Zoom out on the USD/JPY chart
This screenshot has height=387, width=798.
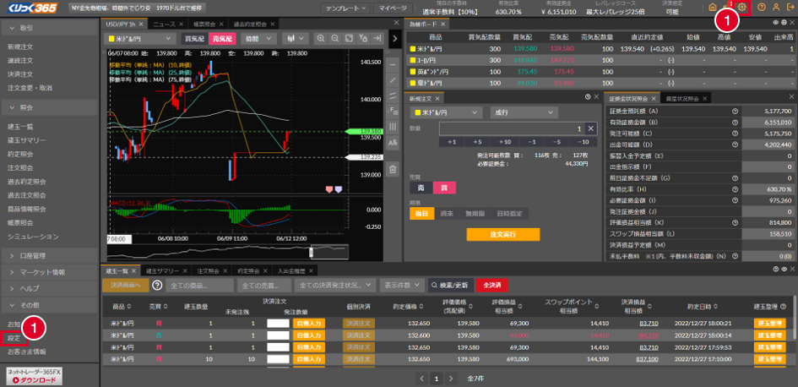(x=335, y=38)
